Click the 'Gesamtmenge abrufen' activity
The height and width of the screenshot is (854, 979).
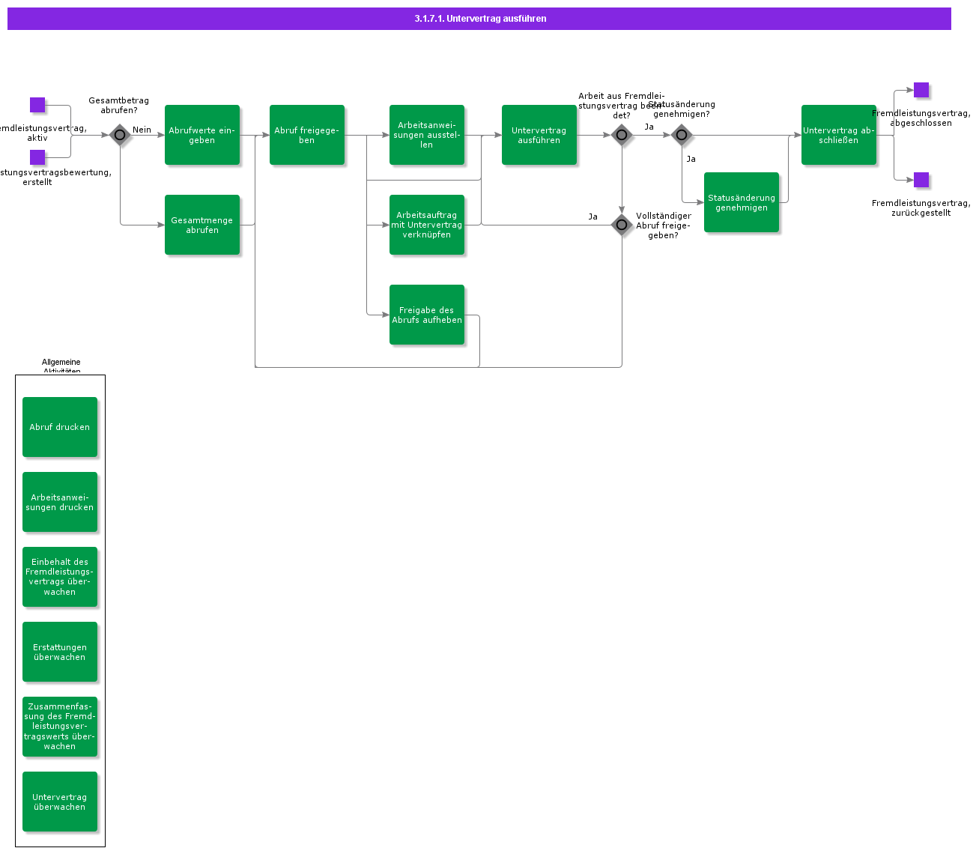click(202, 225)
